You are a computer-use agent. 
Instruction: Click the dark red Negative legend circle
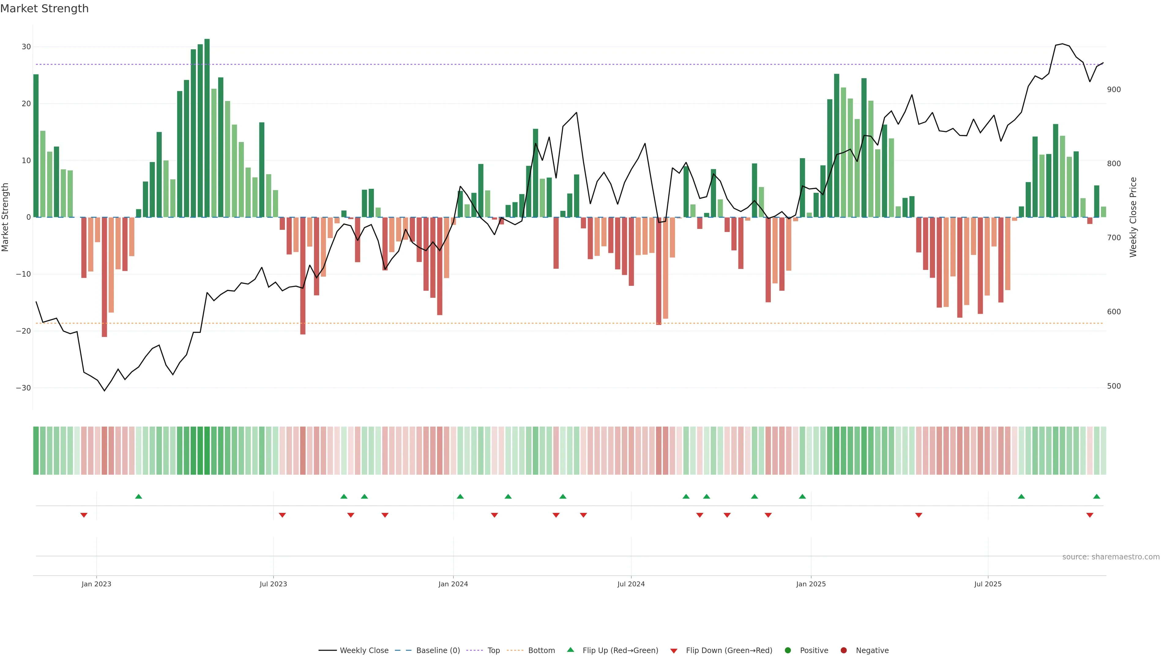(x=843, y=650)
